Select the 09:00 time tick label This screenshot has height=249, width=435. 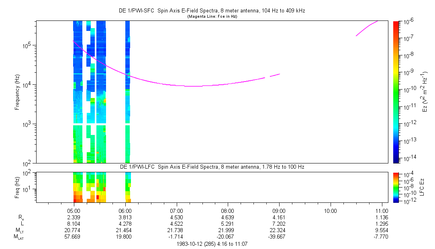coord(279,210)
